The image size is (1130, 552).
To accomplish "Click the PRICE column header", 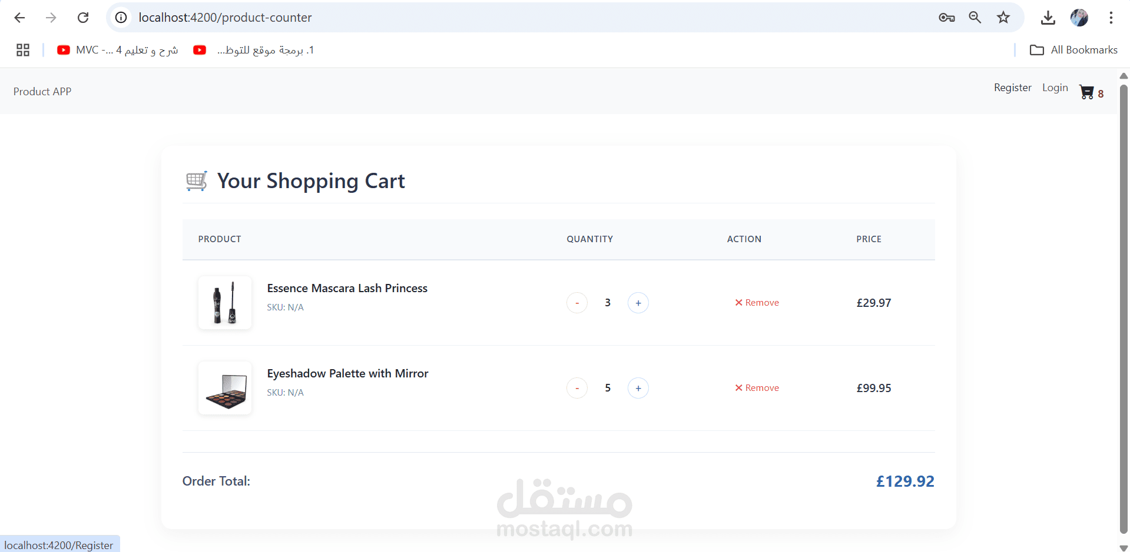I will coord(869,239).
